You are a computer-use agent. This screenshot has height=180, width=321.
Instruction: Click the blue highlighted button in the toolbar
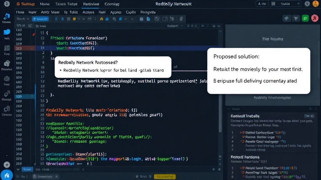tap(40, 19)
